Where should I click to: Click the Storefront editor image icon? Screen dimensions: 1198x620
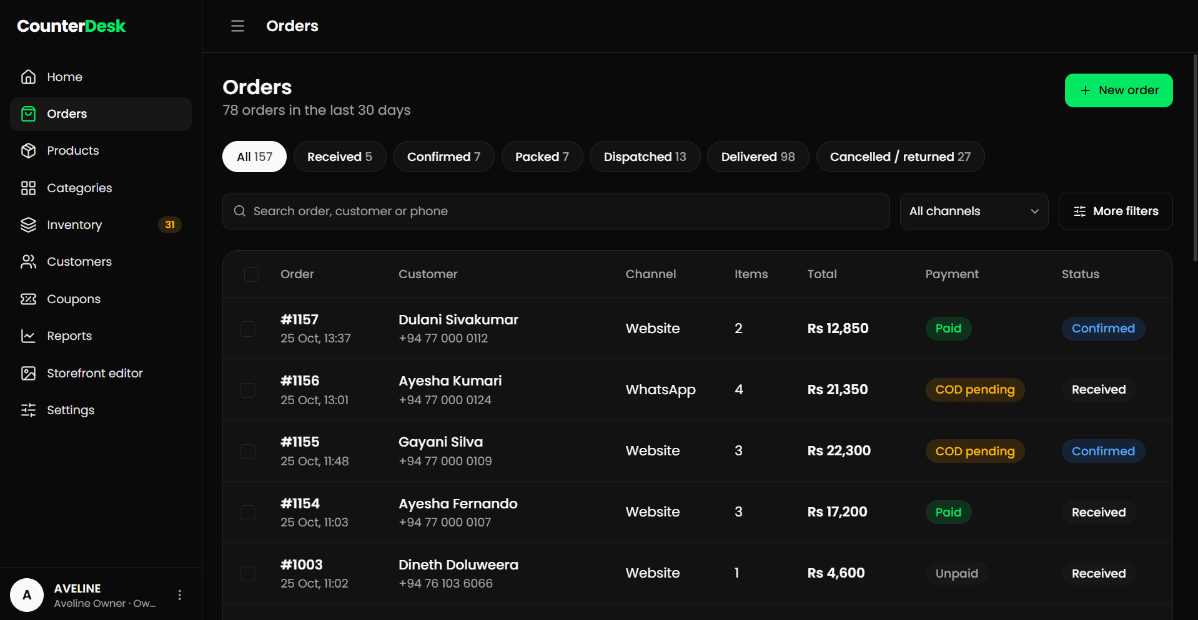[28, 373]
